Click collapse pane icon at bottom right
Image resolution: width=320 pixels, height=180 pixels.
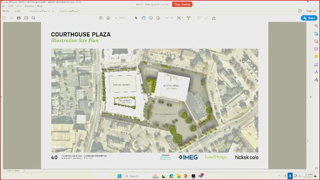[x=316, y=168]
